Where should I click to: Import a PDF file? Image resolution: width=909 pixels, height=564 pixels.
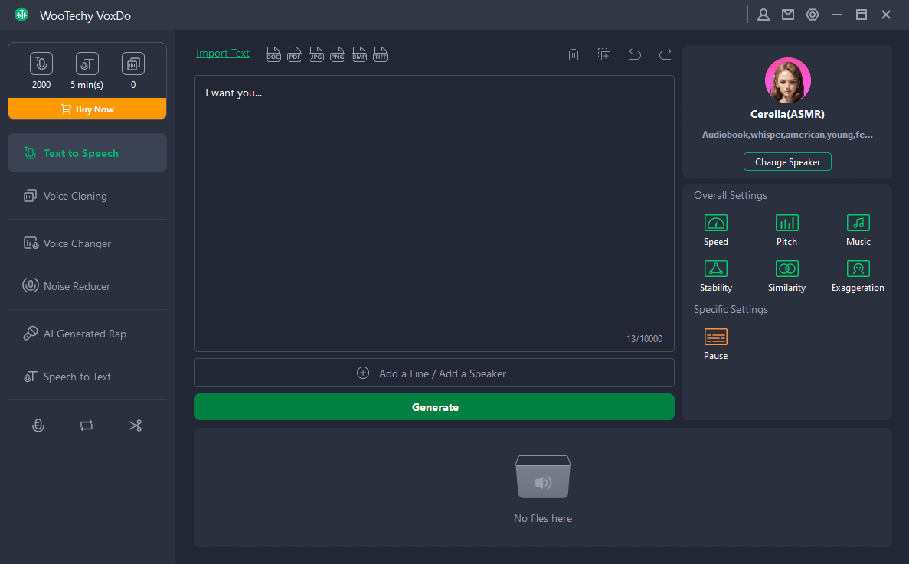(295, 54)
